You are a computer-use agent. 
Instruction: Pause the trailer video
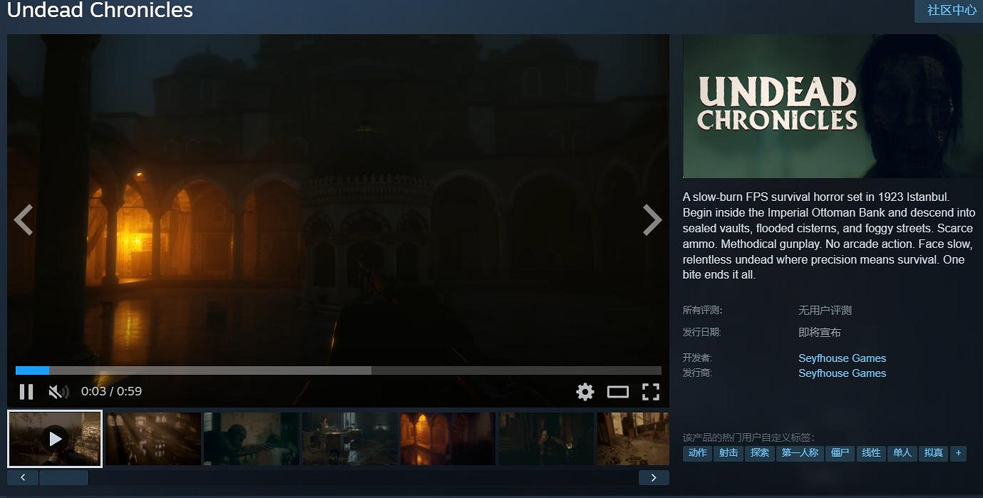click(26, 391)
